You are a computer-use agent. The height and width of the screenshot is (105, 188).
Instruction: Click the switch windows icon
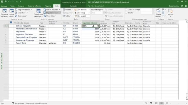pos(164,10)
